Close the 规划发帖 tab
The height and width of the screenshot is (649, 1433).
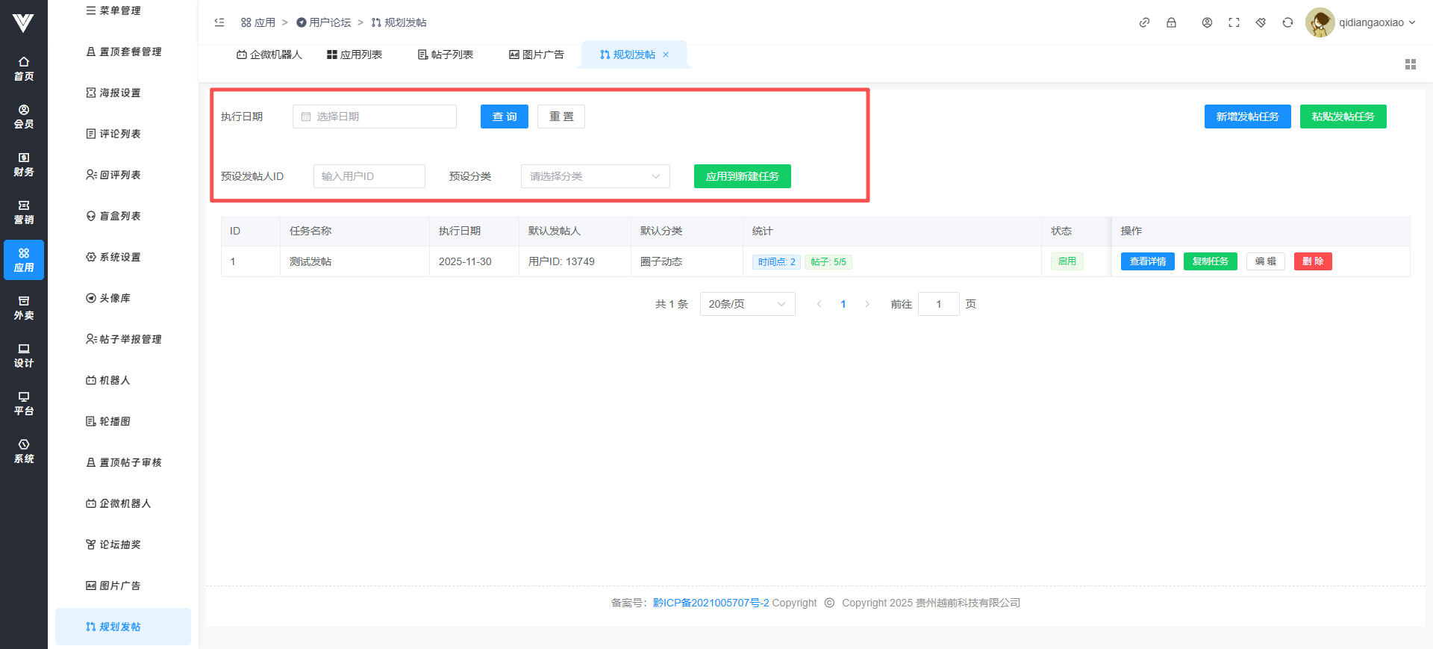pos(666,55)
